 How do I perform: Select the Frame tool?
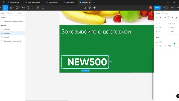tap(11, 8)
